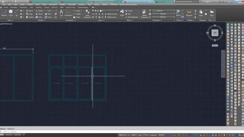Screen dimensions: 244x137
Task: Open the lineweight ByLayer dropdown
Action: coord(164,14)
